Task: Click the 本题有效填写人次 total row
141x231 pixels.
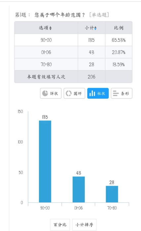Action: pyautogui.click(x=73, y=77)
